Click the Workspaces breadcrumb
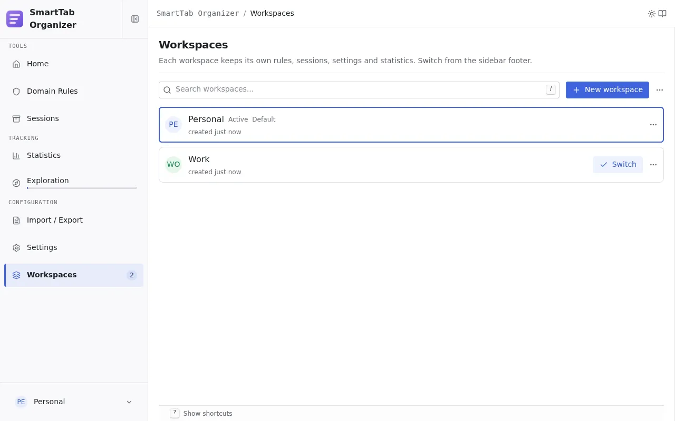The width and height of the screenshot is (675, 421). (x=272, y=13)
